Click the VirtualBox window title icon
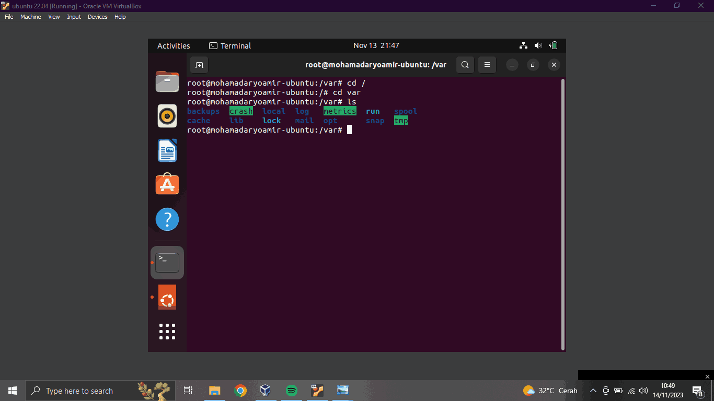 tap(5, 6)
